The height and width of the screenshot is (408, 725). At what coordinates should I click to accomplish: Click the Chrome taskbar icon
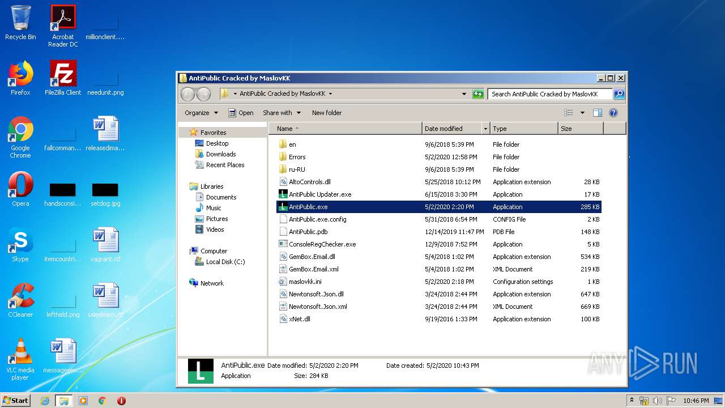[103, 401]
